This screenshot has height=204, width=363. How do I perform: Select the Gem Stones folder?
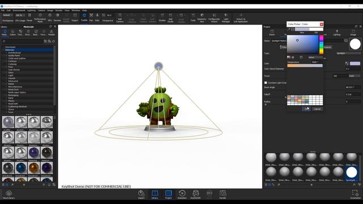click(14, 70)
